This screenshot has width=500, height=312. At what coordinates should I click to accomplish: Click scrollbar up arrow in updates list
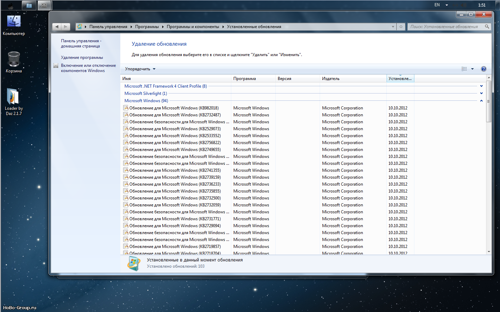(489, 78)
